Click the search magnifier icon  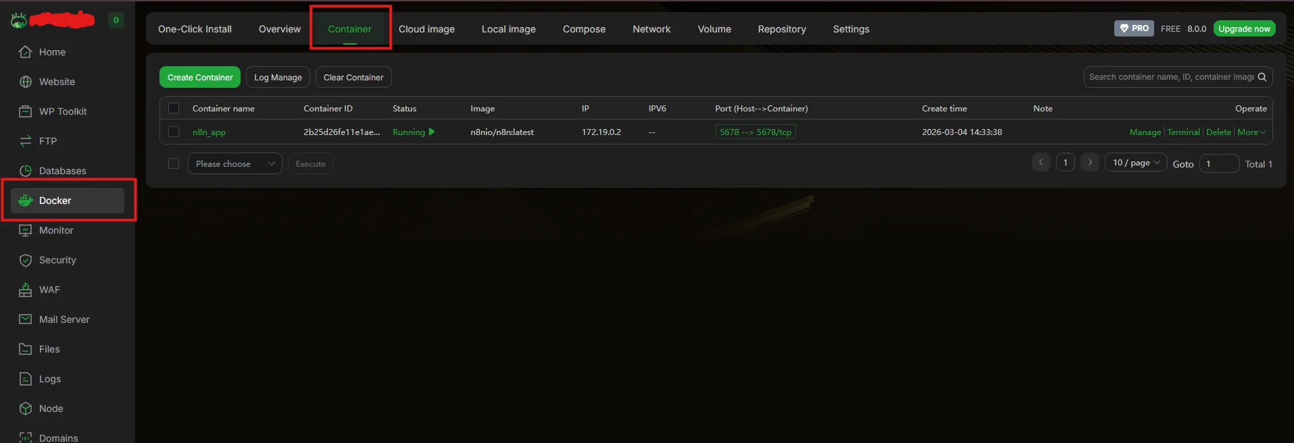1262,77
